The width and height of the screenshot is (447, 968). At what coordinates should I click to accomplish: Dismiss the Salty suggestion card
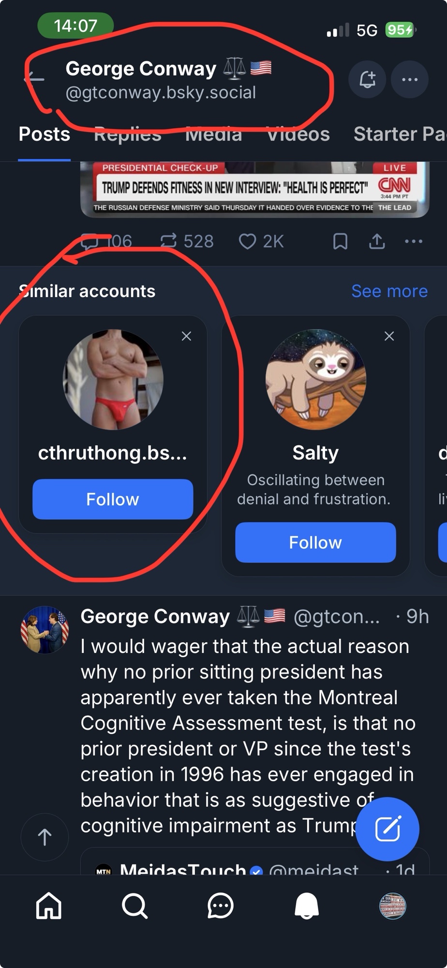tap(389, 336)
